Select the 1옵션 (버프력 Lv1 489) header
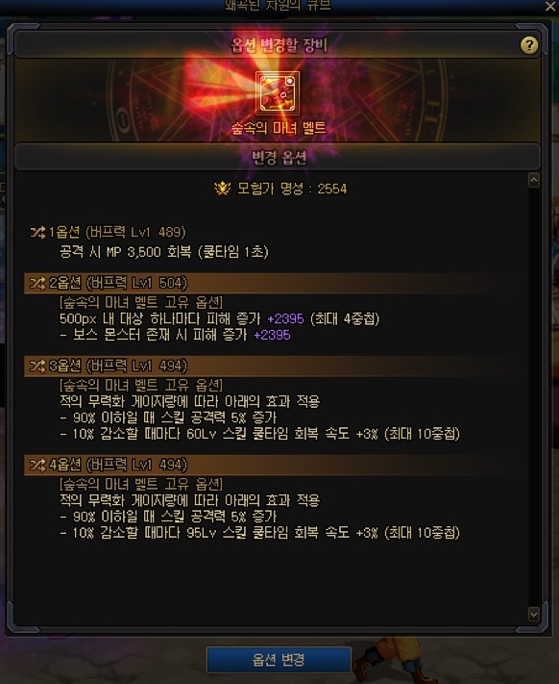The width and height of the screenshot is (559, 684). coord(116,233)
